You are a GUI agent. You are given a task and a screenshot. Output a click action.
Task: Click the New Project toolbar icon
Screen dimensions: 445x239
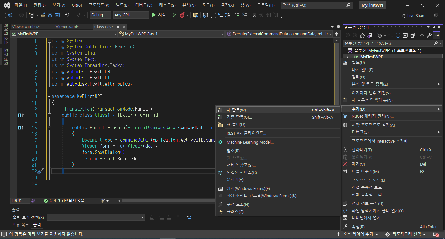(31, 15)
